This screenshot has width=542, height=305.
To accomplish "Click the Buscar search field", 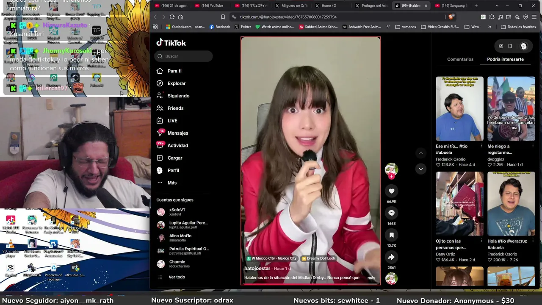I will pyautogui.click(x=184, y=56).
